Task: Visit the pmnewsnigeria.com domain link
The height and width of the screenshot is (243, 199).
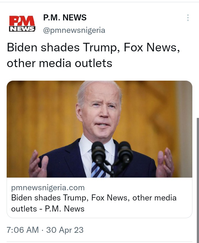Action: coord(48,187)
